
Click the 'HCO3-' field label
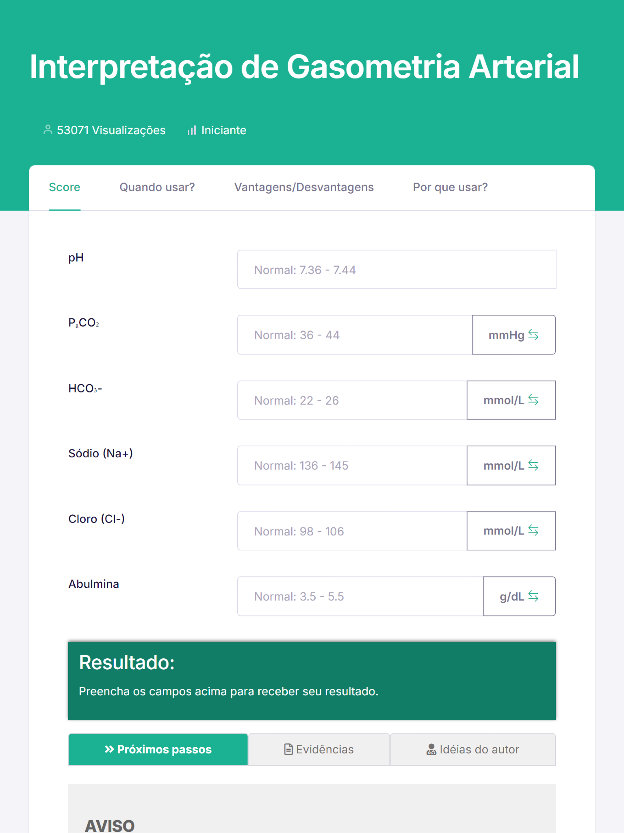click(85, 388)
